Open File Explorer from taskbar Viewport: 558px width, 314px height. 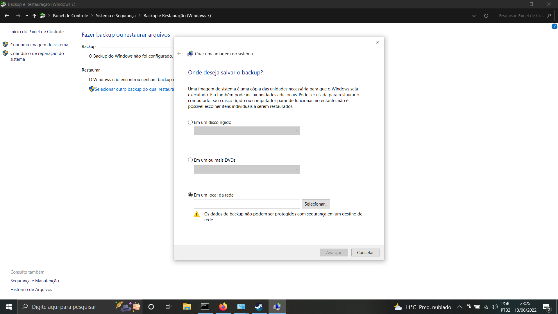[187, 307]
